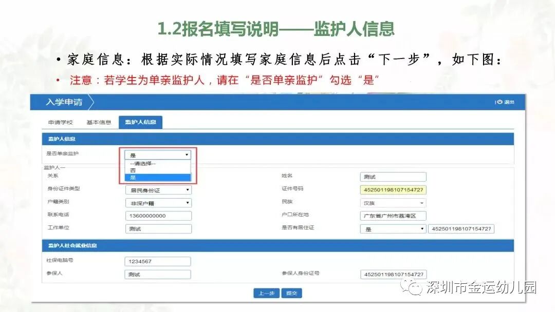
Task: Switch to the 申请学校 tab
Action: (62, 122)
